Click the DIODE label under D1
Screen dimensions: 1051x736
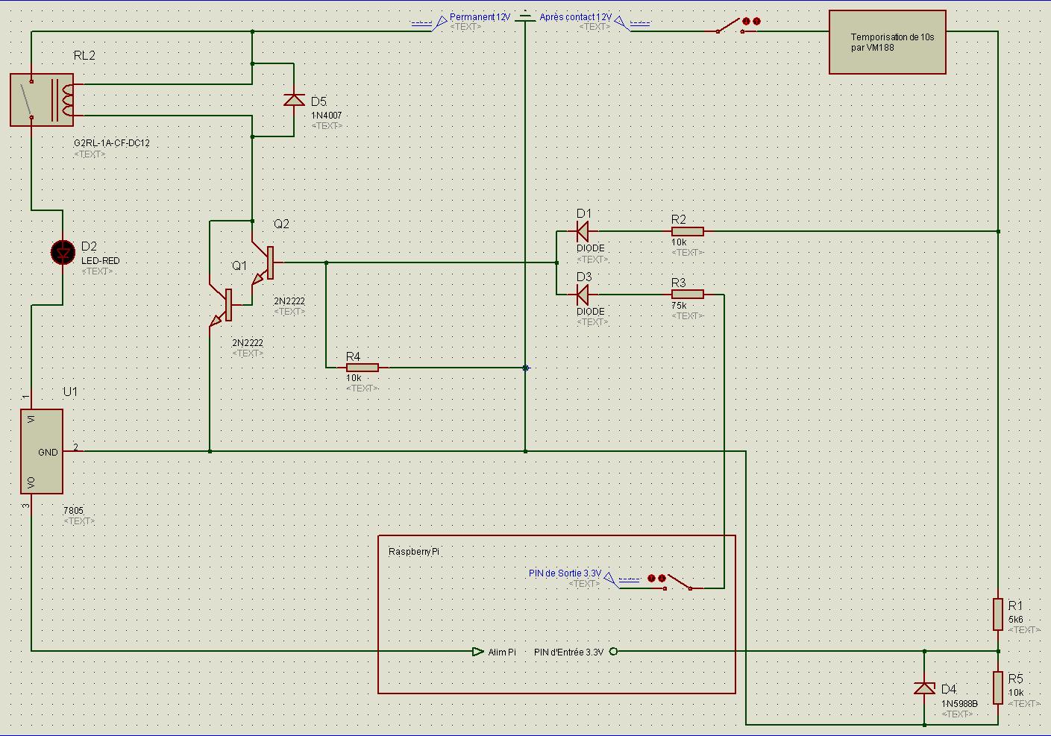click(591, 248)
